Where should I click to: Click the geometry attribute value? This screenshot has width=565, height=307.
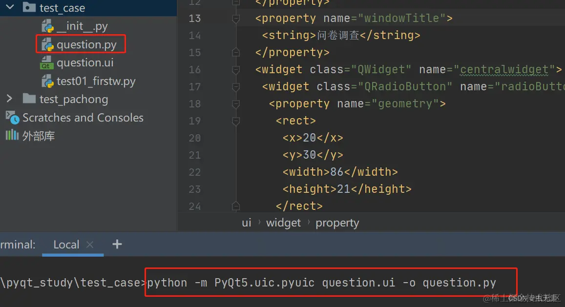pos(405,104)
